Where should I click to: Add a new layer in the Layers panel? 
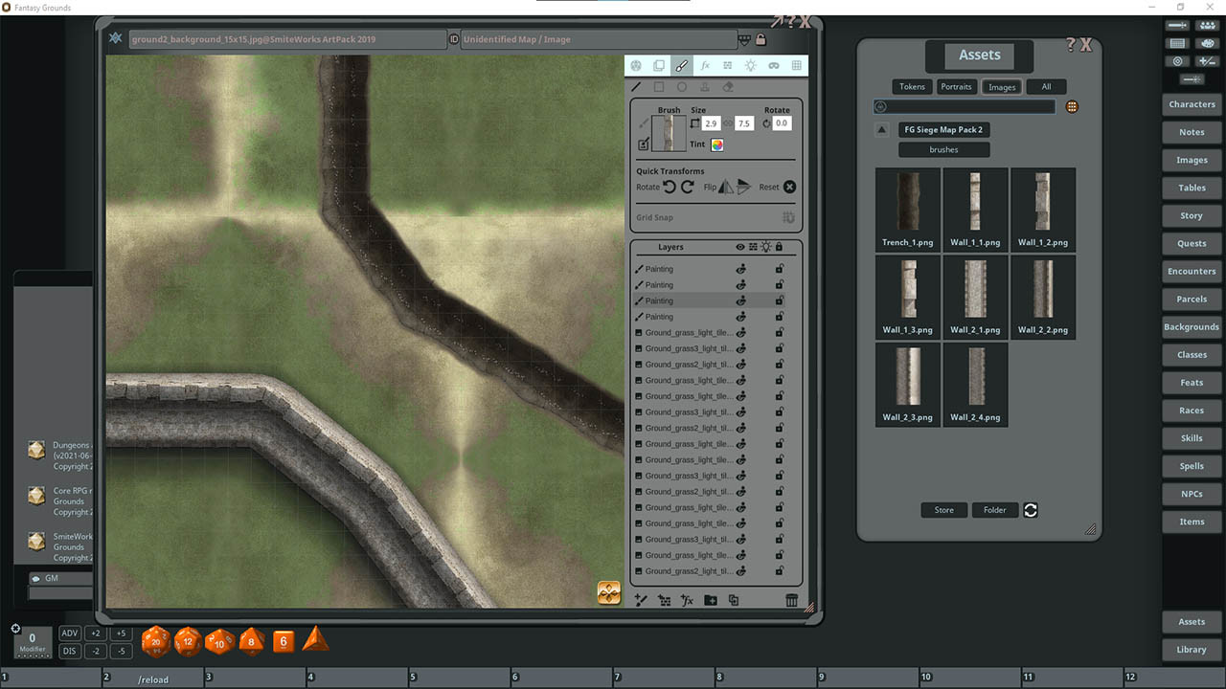[x=640, y=600]
